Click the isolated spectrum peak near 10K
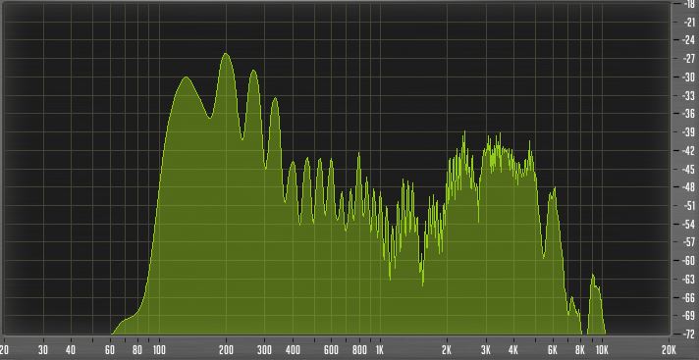The image size is (699, 360). (593, 277)
